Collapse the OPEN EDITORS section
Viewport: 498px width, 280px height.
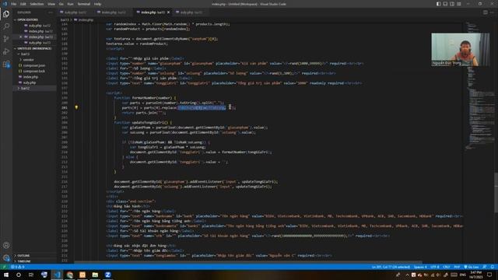[34, 19]
